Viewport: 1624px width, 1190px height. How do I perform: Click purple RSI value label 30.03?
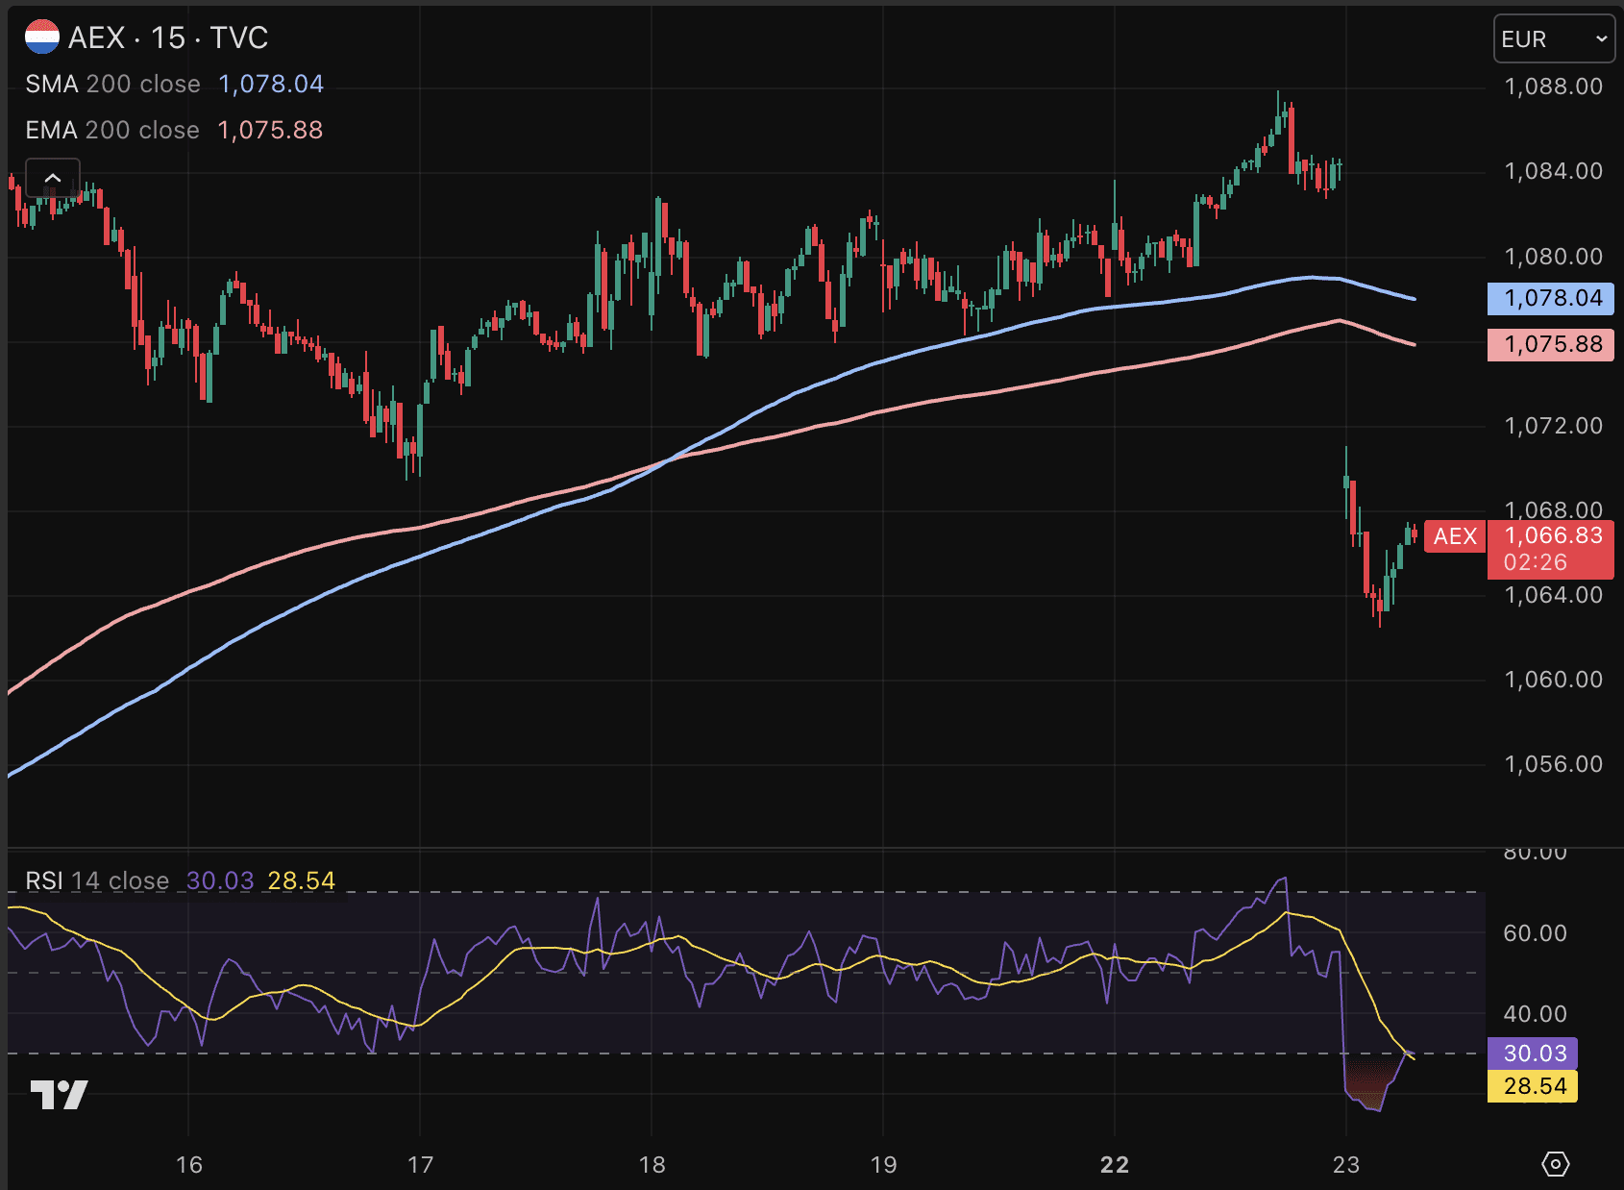[1533, 1054]
